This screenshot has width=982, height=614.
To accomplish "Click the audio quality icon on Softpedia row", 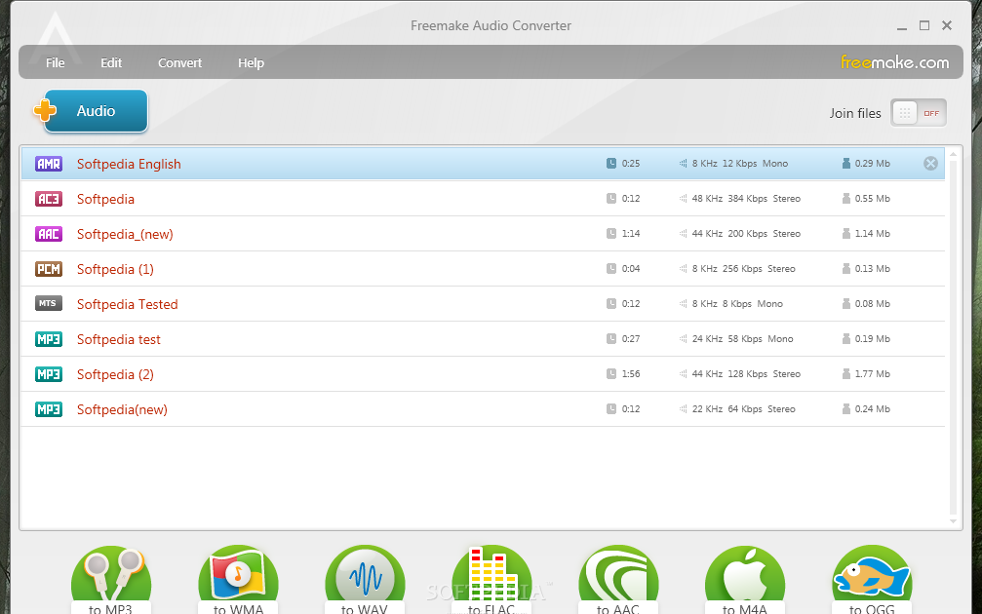I will click(684, 199).
